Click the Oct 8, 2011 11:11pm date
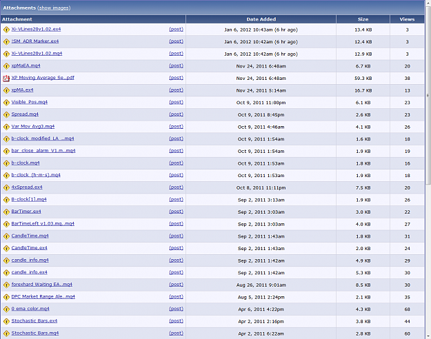Viewport: 431px width, 339px height. pyautogui.click(x=261, y=188)
